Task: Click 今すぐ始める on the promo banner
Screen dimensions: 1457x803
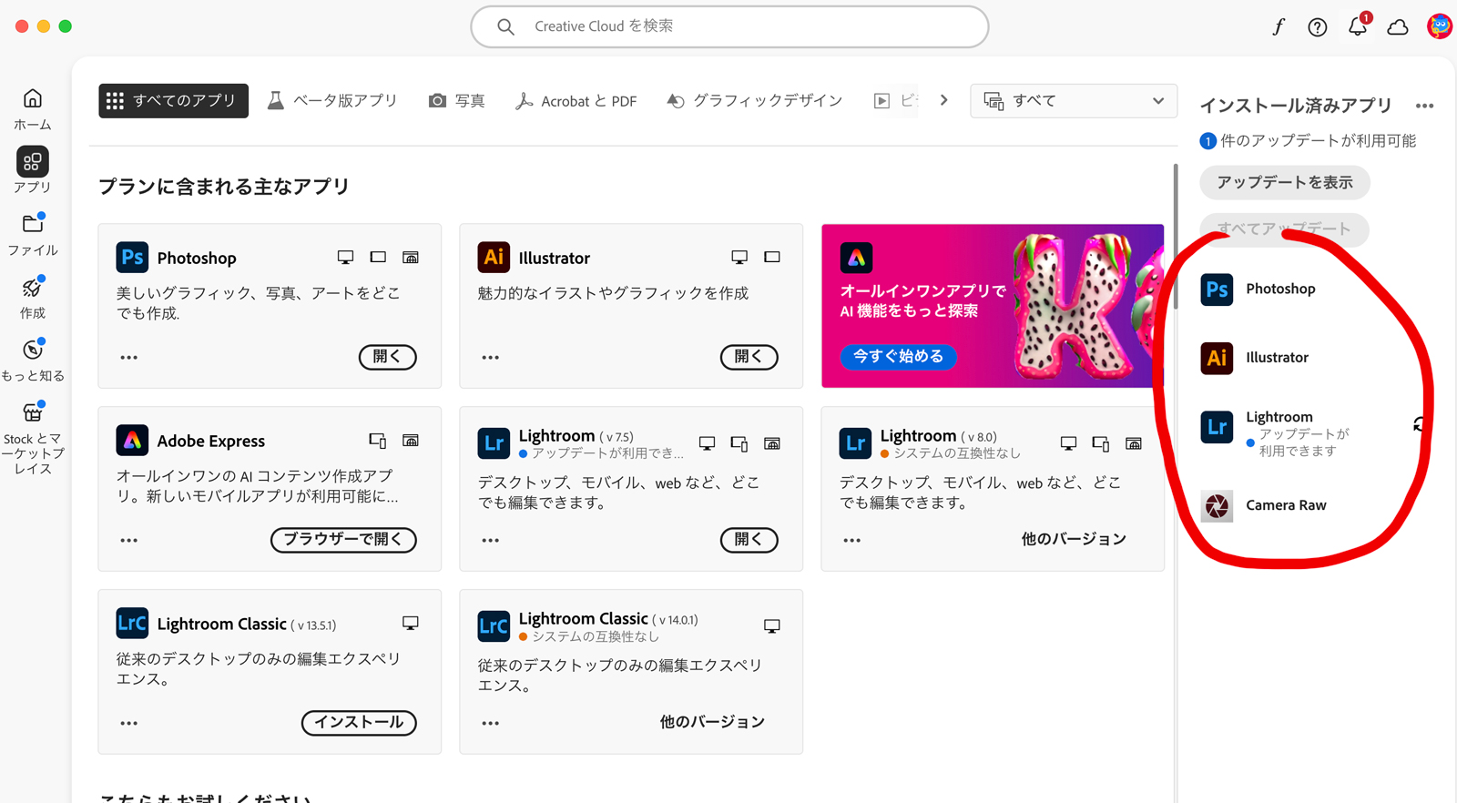Action: (x=898, y=356)
